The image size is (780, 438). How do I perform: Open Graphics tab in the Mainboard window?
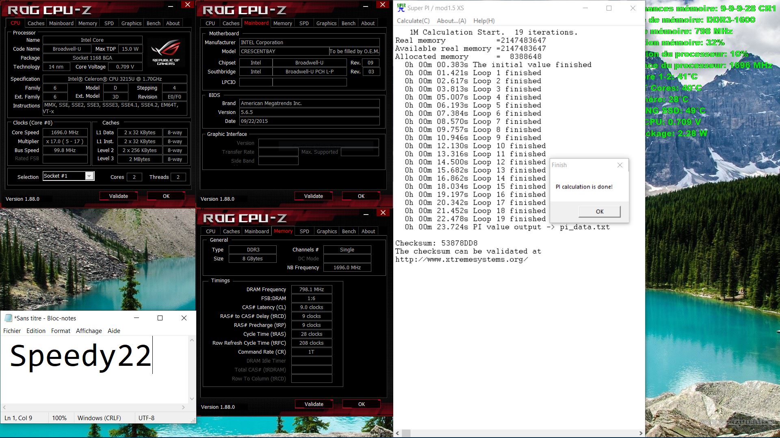pyautogui.click(x=326, y=24)
